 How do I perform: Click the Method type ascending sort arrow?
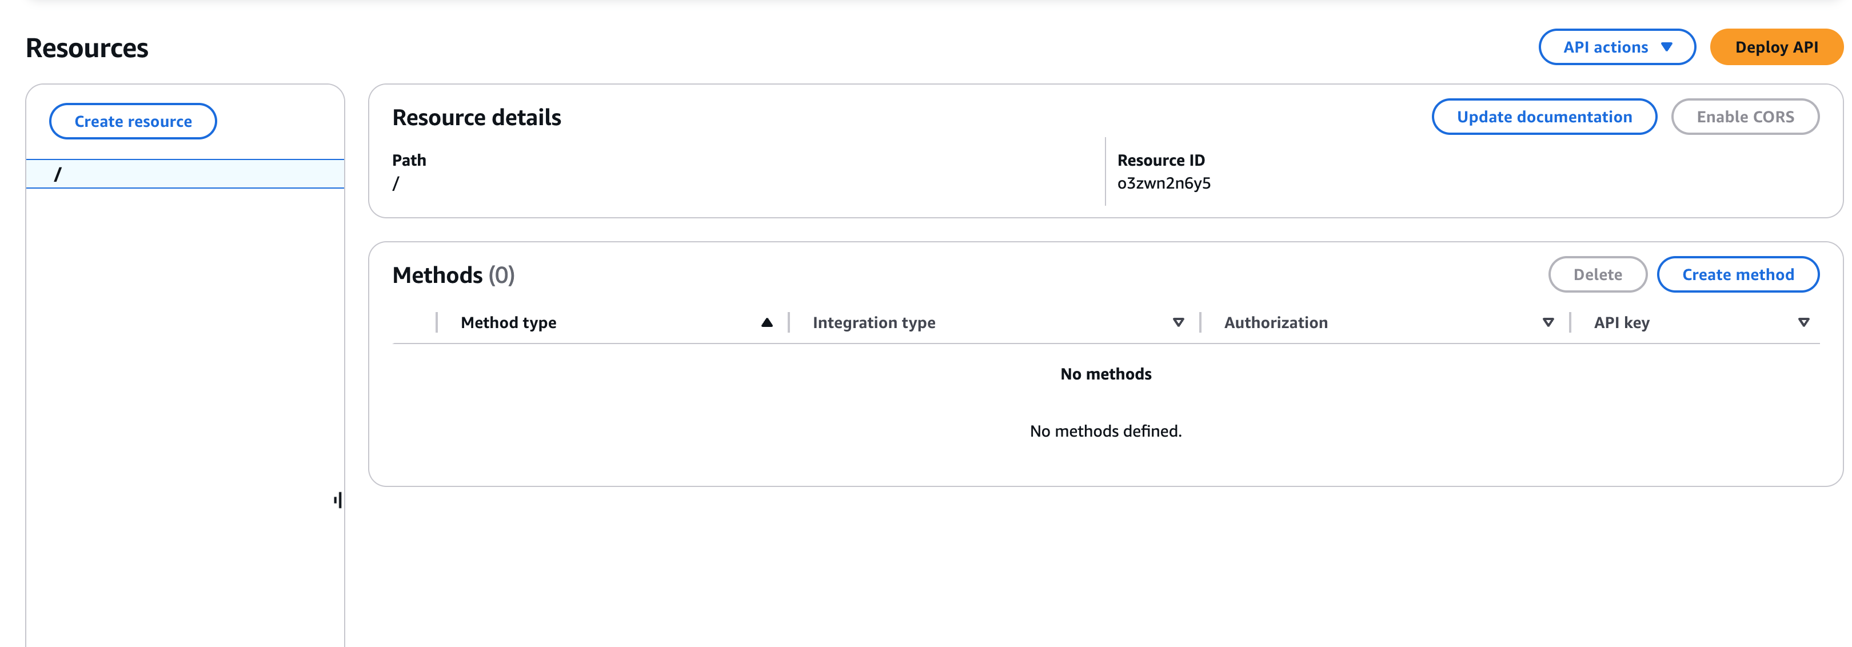tap(767, 322)
